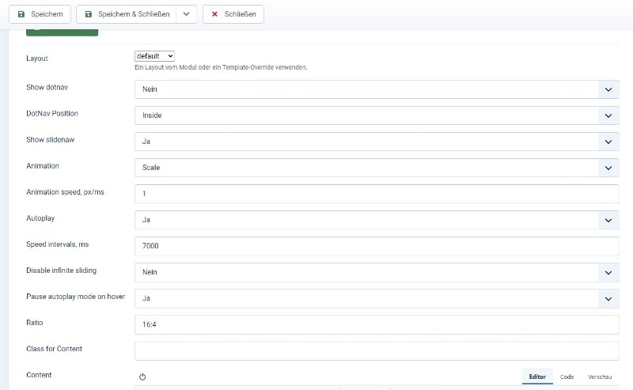Select the Class for Content field

tap(376, 350)
